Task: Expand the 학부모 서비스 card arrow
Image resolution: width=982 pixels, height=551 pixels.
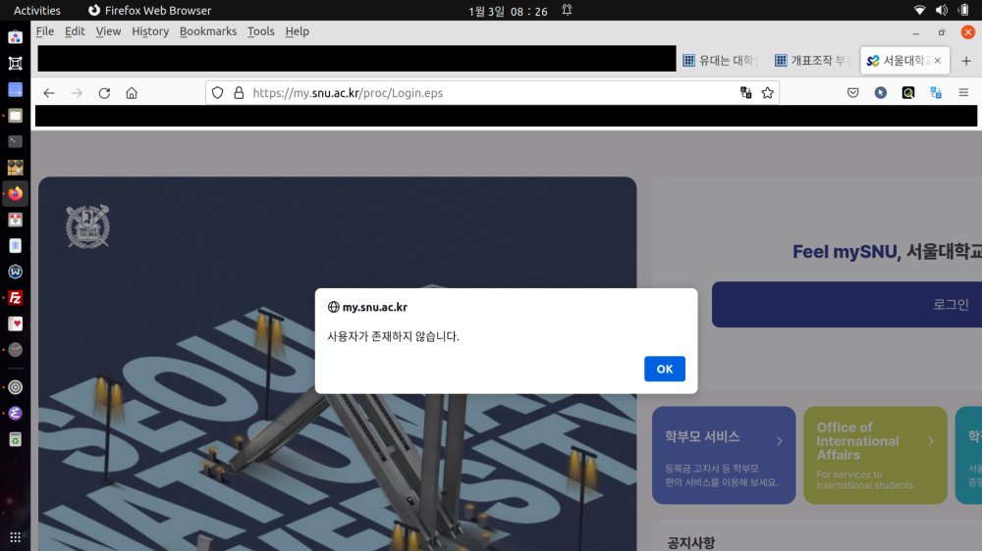Action: pyautogui.click(x=780, y=441)
